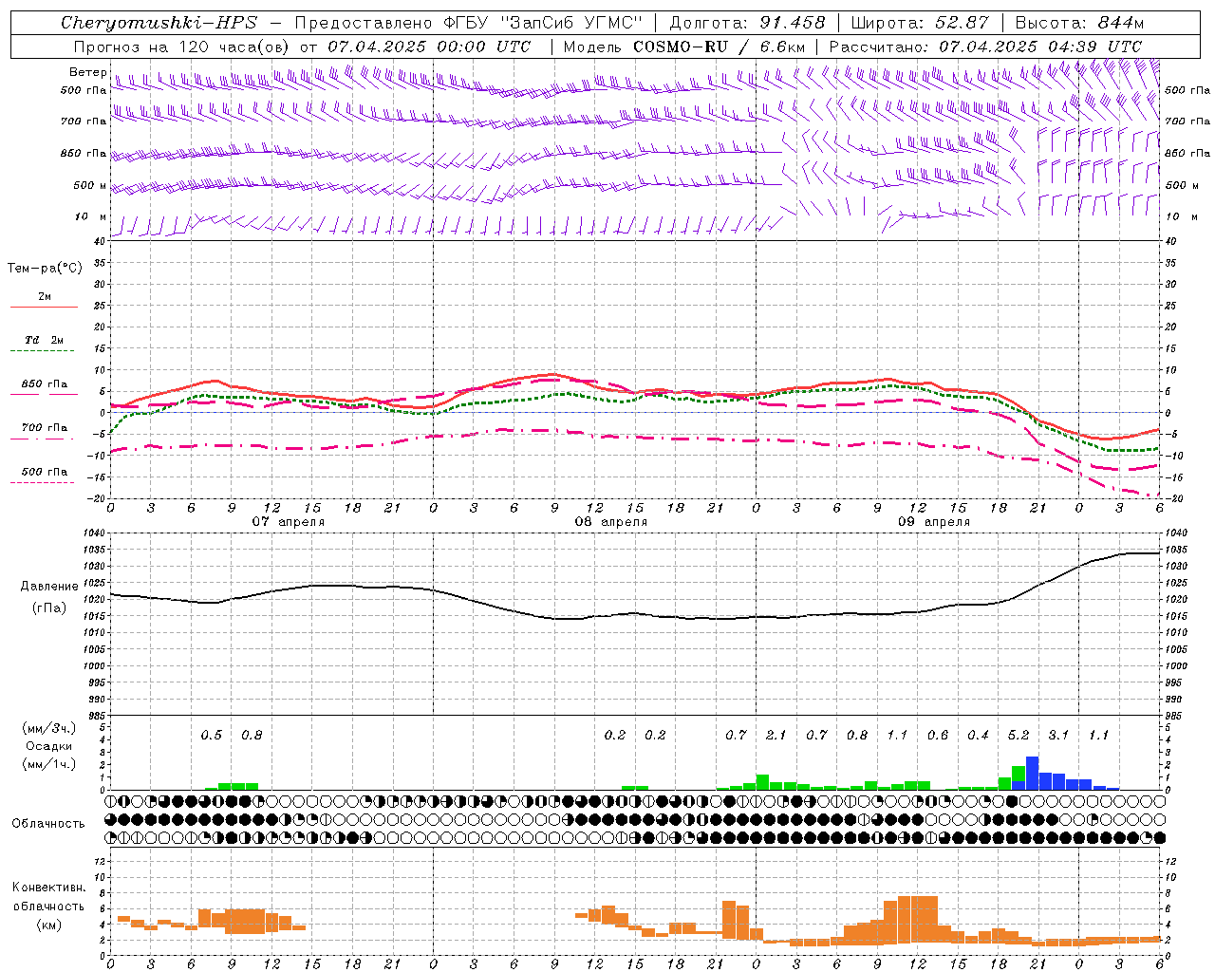The width and height of the screenshot is (1215, 972).
Task: Click the 5.2 precipitation total value
Action: tap(1019, 735)
